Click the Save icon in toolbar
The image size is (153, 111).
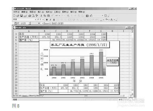coord(21,16)
